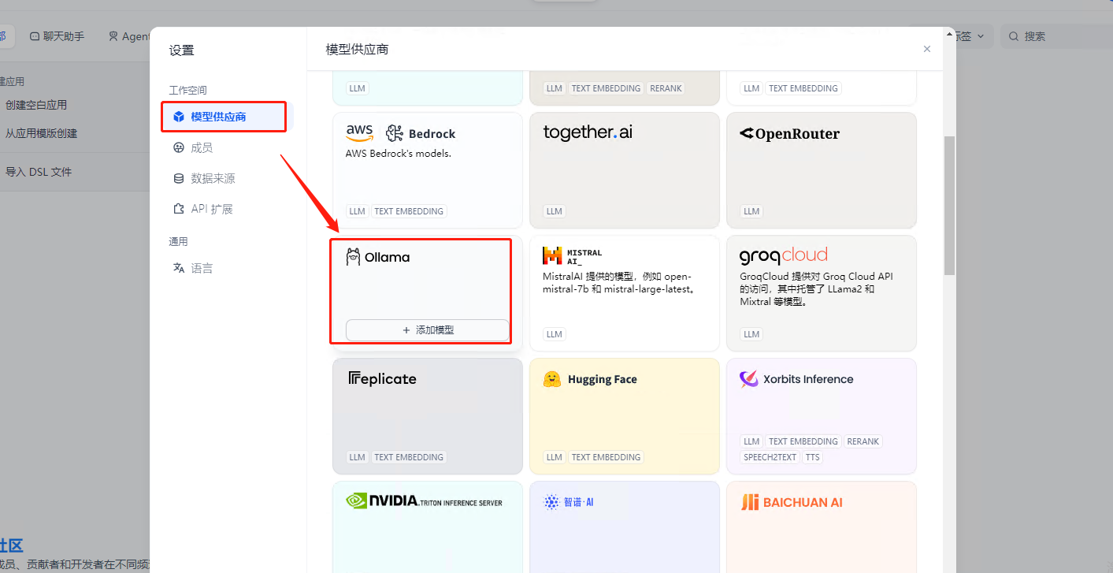The image size is (1113, 573).
Task: Select the Hugging Face emoji icon
Action: pyautogui.click(x=551, y=379)
